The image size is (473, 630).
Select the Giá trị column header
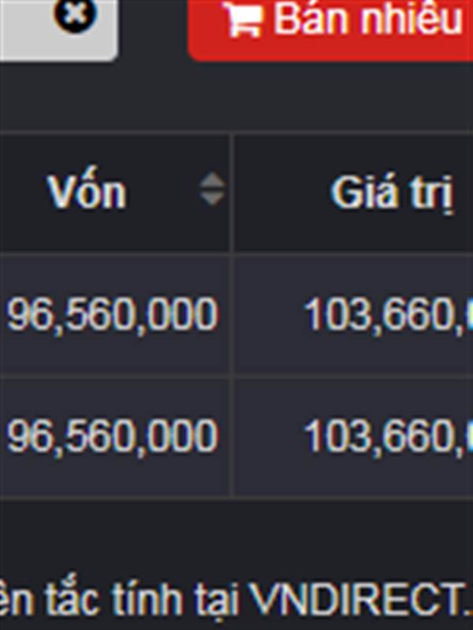392,192
